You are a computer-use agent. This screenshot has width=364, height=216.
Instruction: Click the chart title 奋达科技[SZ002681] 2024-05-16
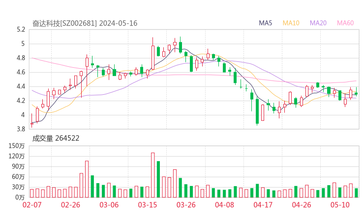(85, 24)
